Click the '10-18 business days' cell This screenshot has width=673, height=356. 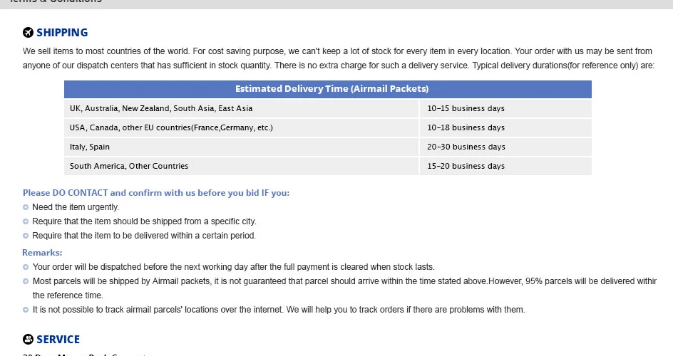466,127
